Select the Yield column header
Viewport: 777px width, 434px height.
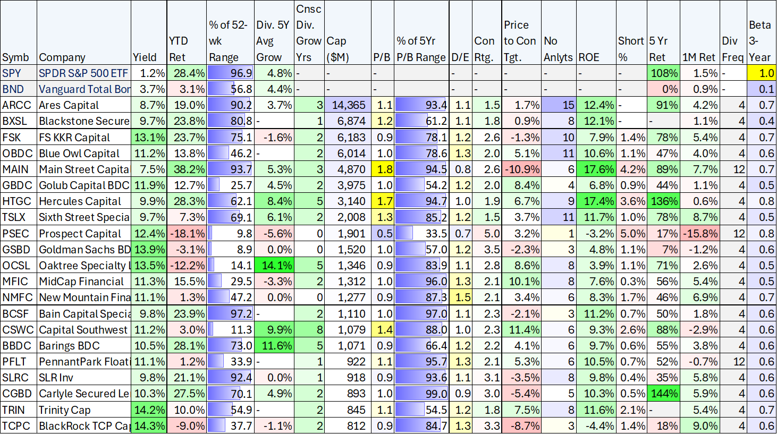(x=149, y=33)
